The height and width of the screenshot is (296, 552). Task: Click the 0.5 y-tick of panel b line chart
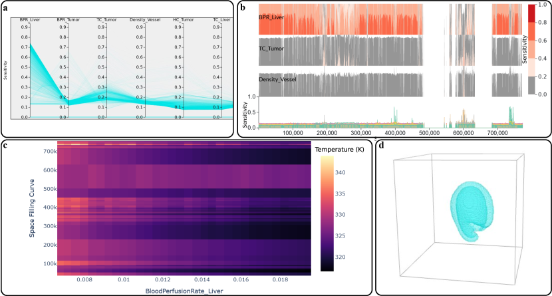pyautogui.click(x=253, y=112)
